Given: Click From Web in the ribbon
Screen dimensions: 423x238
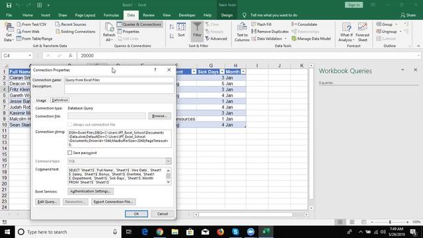Looking at the screenshot, I should pos(28,32).
